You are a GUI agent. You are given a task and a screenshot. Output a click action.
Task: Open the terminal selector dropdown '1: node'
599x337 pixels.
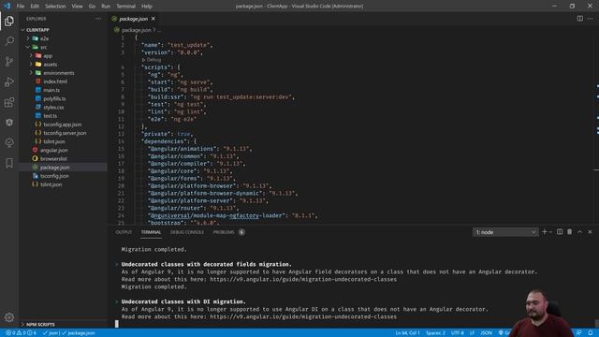pyautogui.click(x=505, y=232)
